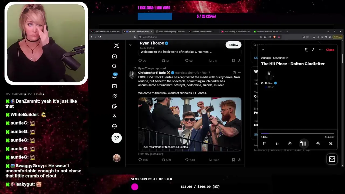
Task: Open Christopher F. Rufo profile name
Action: pos(152,73)
